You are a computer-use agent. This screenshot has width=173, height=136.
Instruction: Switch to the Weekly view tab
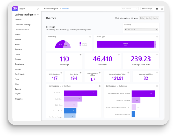[x=148, y=18]
